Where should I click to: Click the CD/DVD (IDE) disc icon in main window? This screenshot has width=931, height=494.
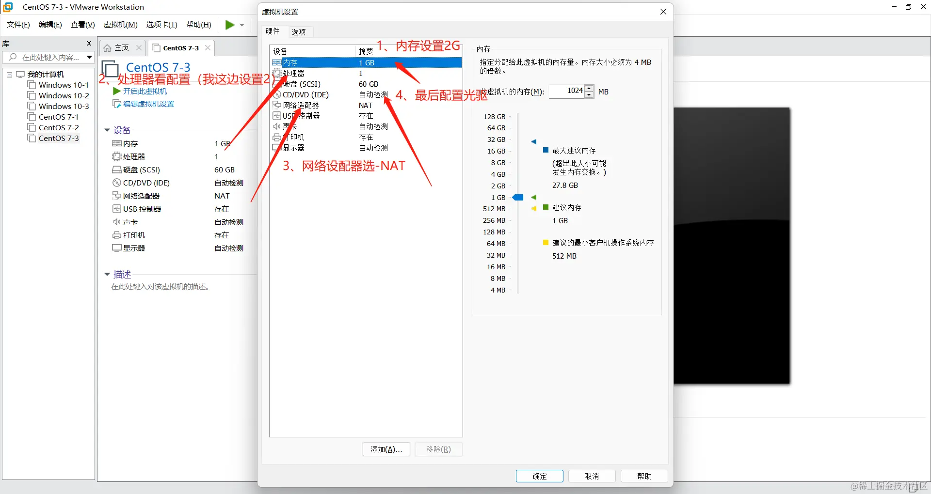(116, 183)
